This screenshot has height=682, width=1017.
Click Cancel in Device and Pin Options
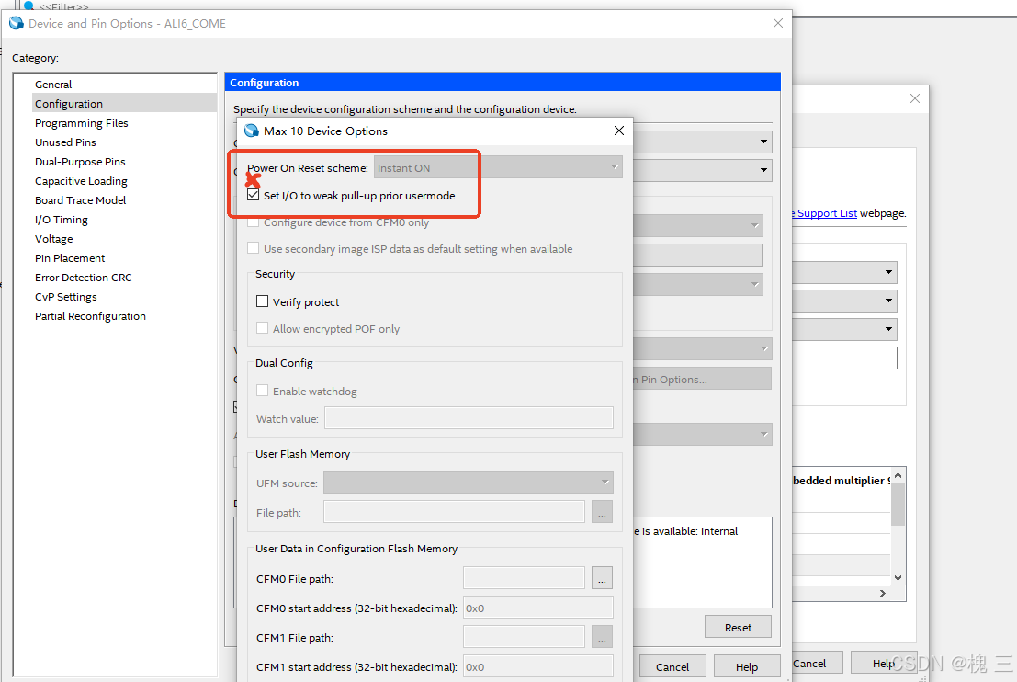[x=672, y=666]
